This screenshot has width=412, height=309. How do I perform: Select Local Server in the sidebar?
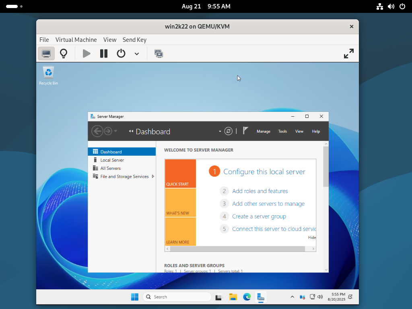112,160
